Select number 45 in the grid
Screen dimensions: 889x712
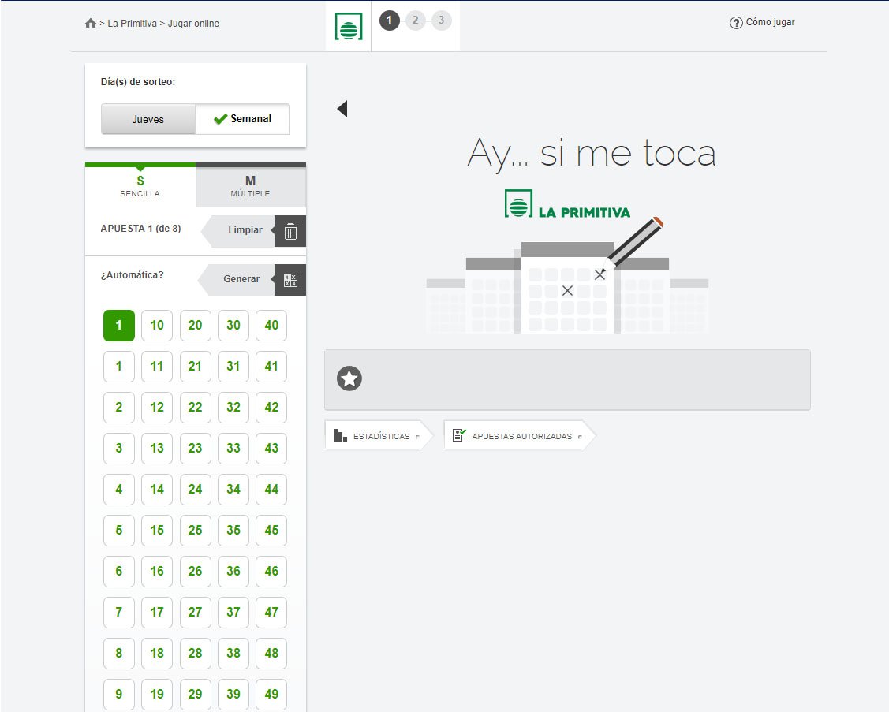[271, 531]
